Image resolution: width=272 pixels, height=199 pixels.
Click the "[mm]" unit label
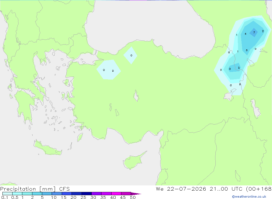pyautogui.click(x=47, y=189)
